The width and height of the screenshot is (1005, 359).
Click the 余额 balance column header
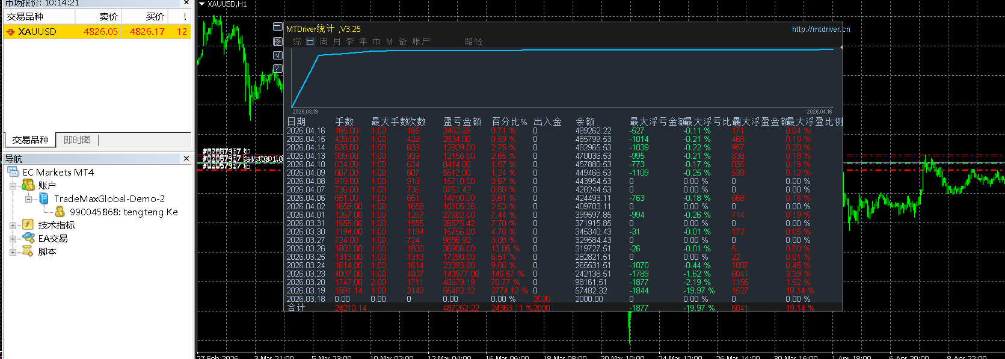pos(585,121)
